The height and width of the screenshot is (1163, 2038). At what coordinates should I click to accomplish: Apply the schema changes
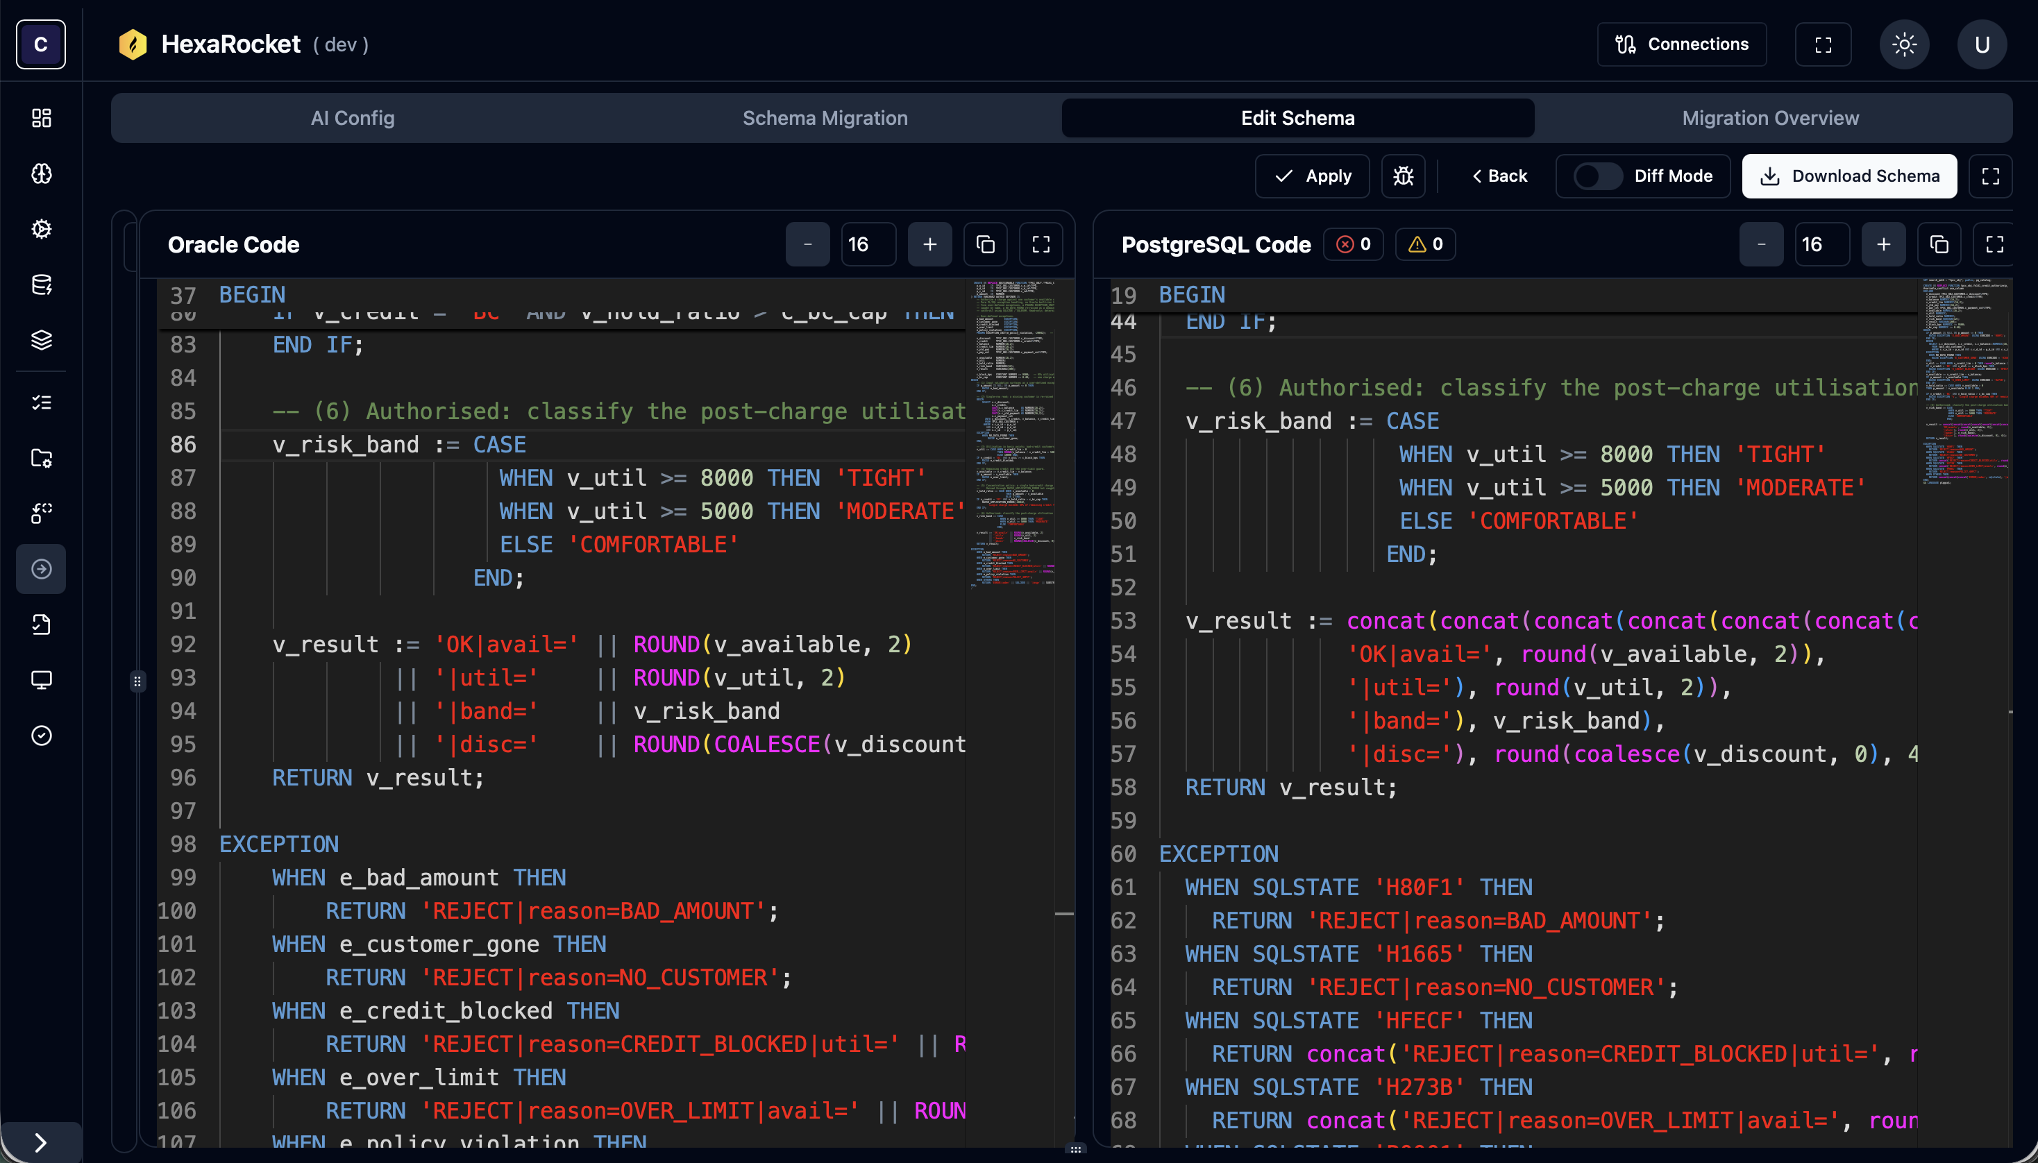pyautogui.click(x=1312, y=176)
